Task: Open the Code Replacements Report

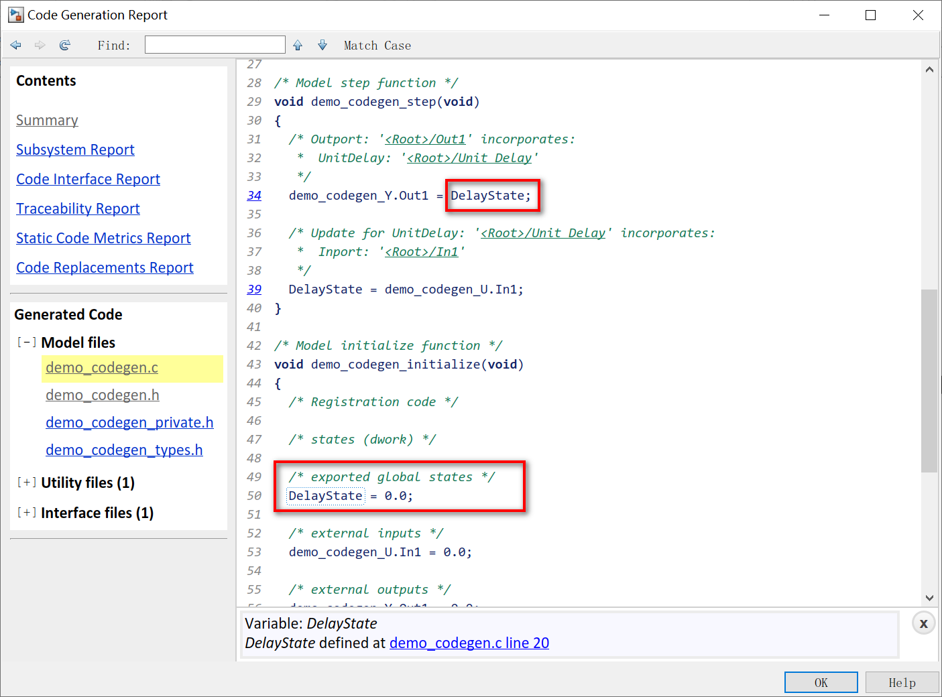Action: click(x=105, y=267)
